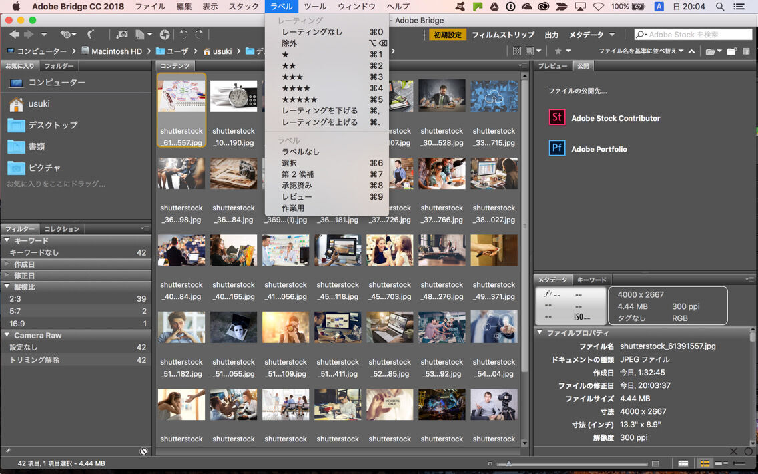This screenshot has width=758, height=474.
Task: Open Adobe Stock Contributor publish option
Action: tap(605, 117)
